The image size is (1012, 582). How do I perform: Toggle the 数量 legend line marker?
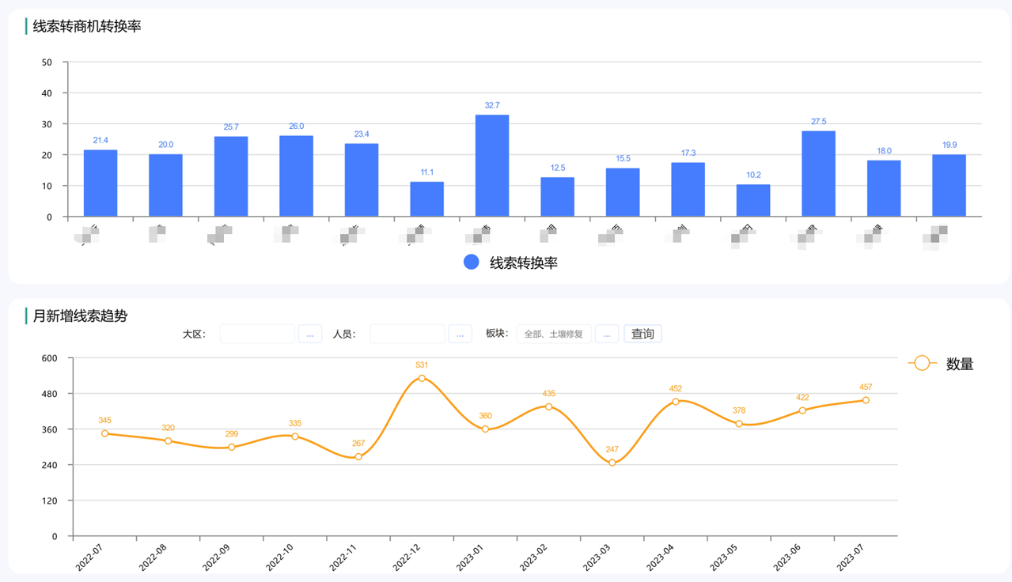922,364
